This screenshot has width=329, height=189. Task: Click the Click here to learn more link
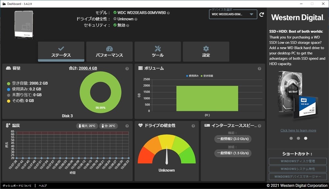(298, 130)
